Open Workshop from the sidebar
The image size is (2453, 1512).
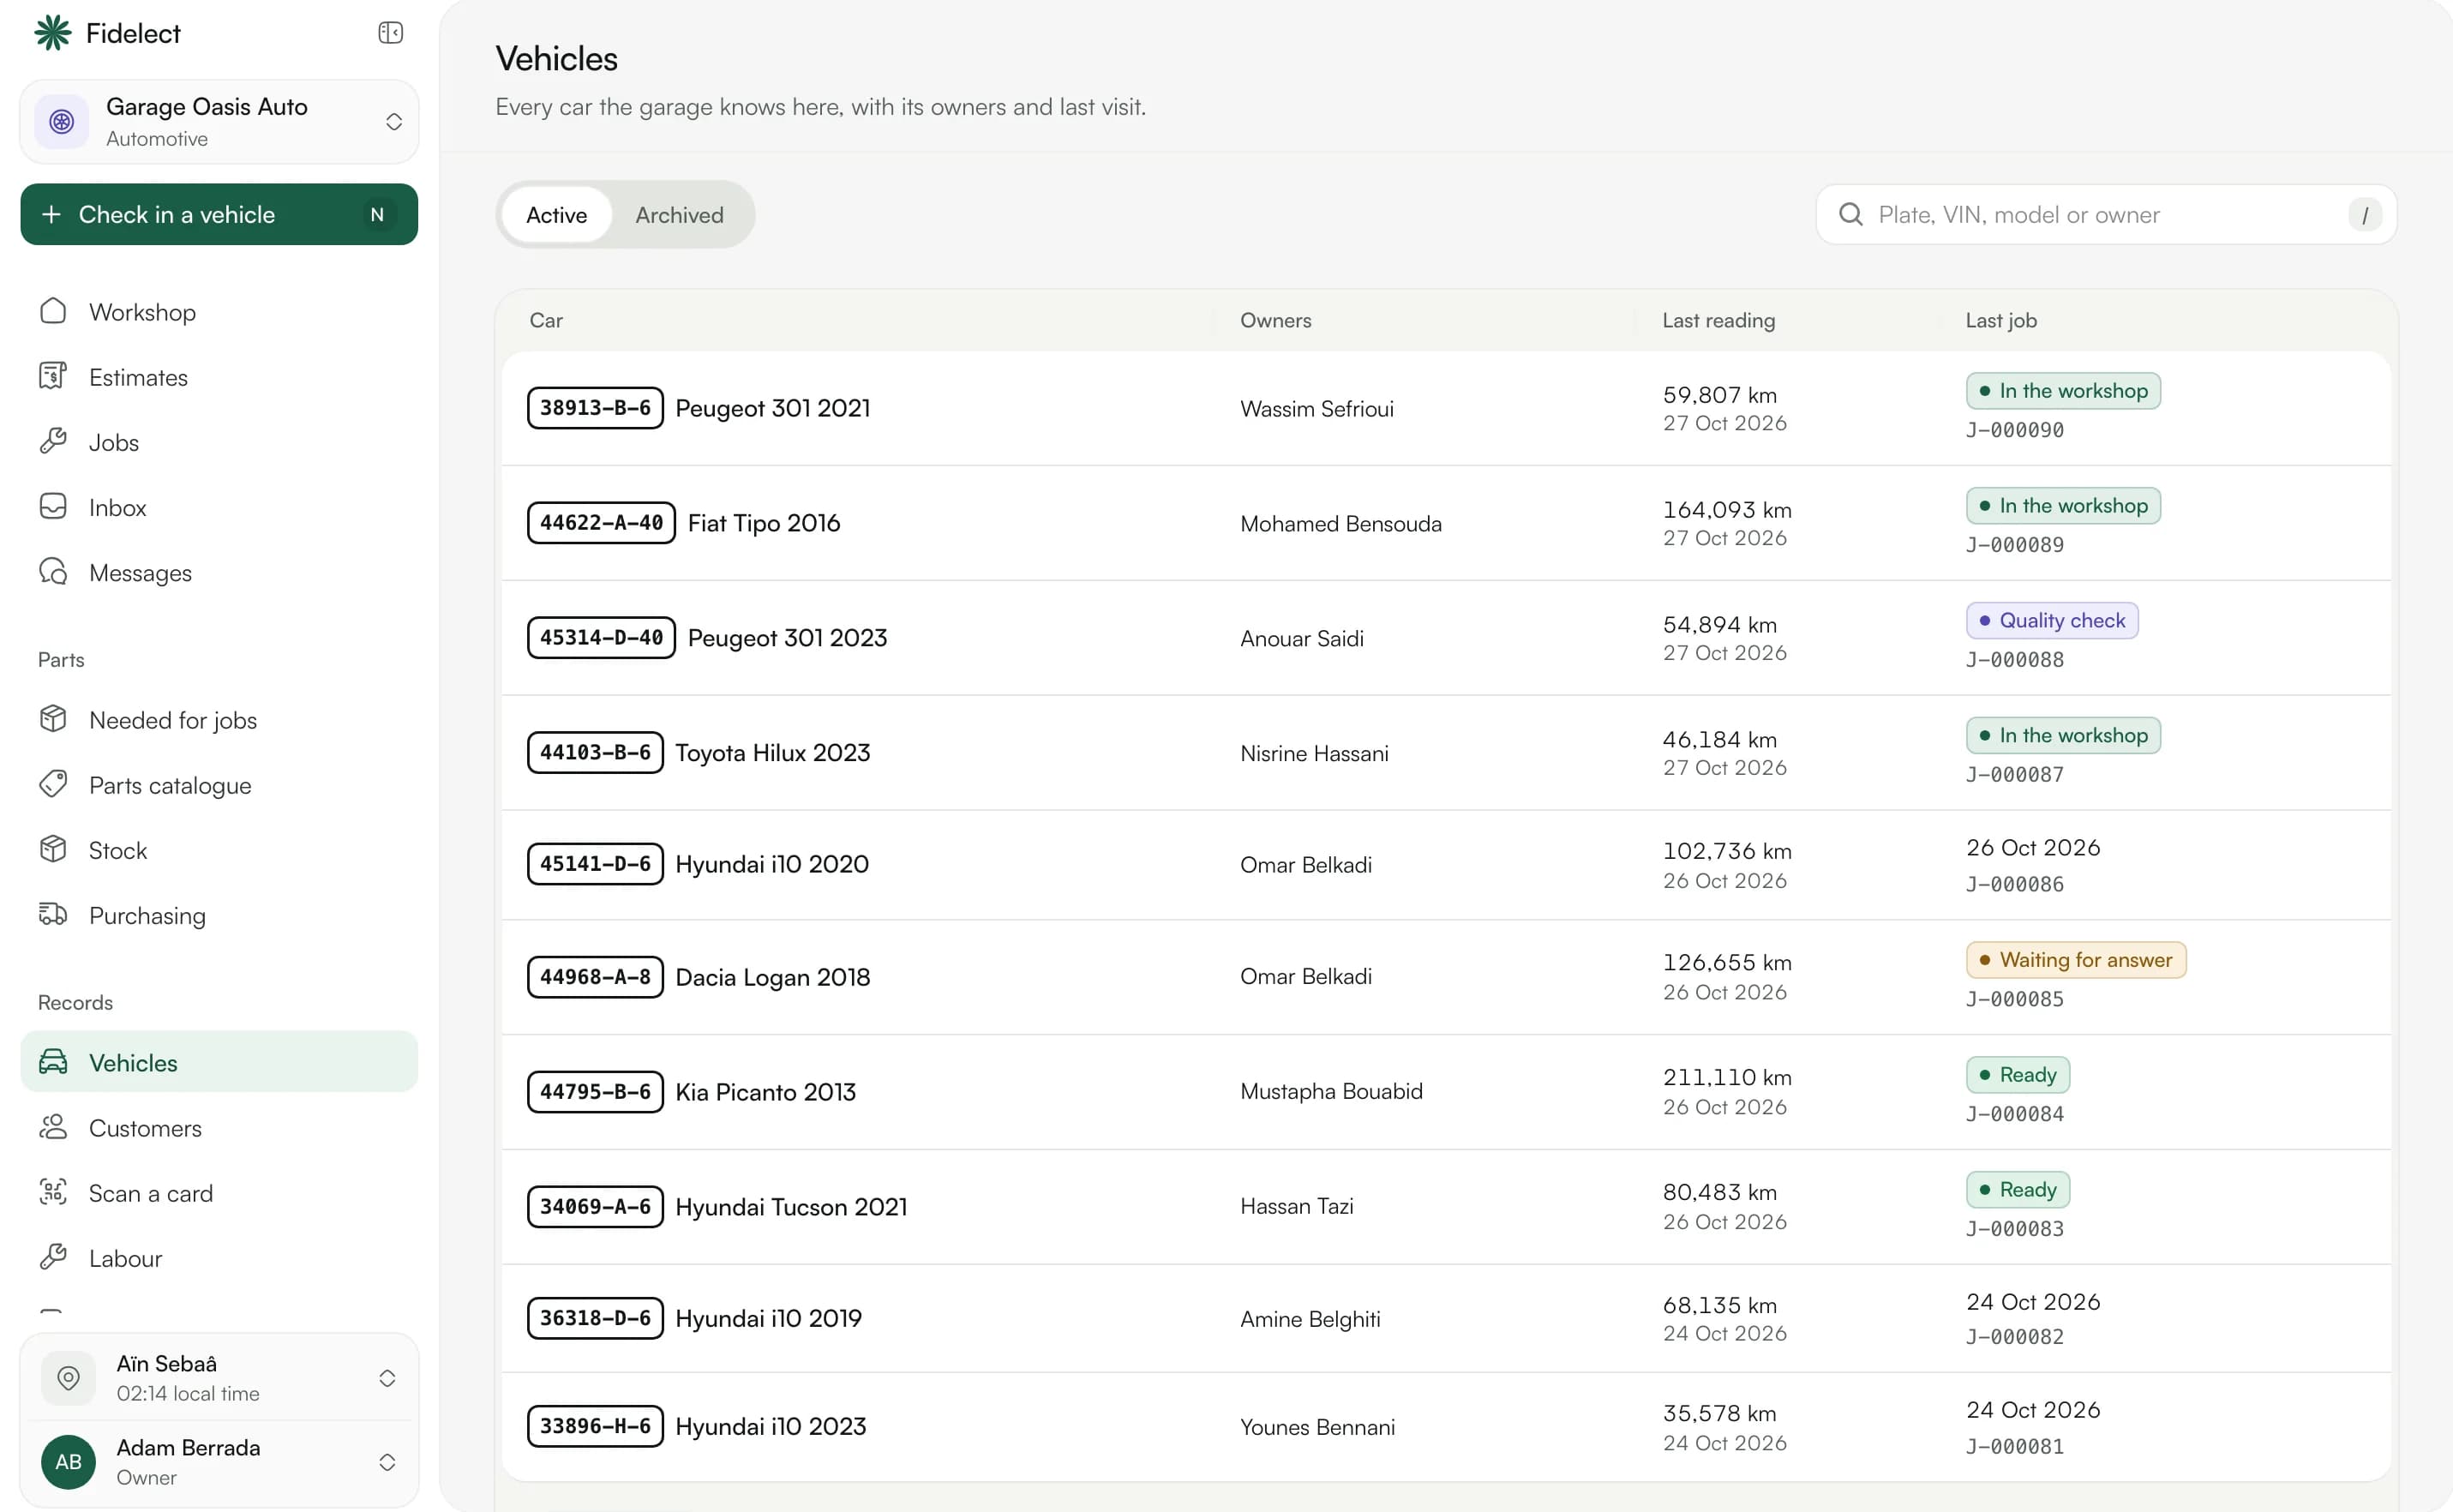(219, 312)
